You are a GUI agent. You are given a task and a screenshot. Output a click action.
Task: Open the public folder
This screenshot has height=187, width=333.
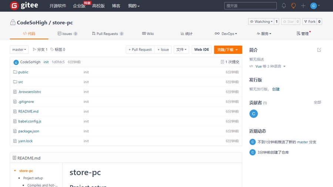[23, 72]
